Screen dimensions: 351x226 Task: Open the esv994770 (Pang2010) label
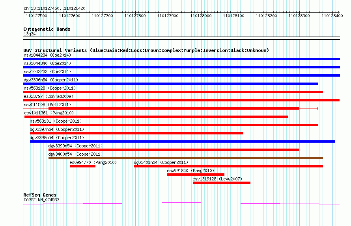click(x=93, y=162)
